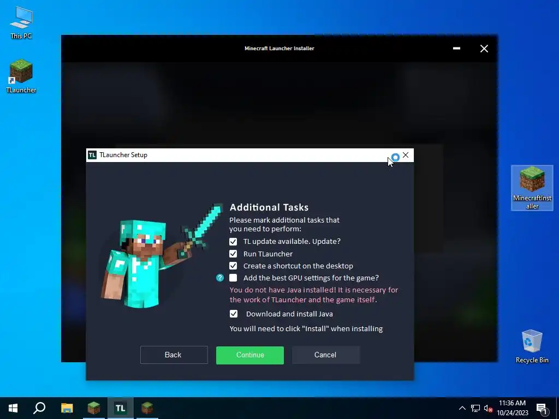Viewport: 559px width, 419px height.
Task: Close the TLauncher Setup dialog
Action: pos(406,155)
